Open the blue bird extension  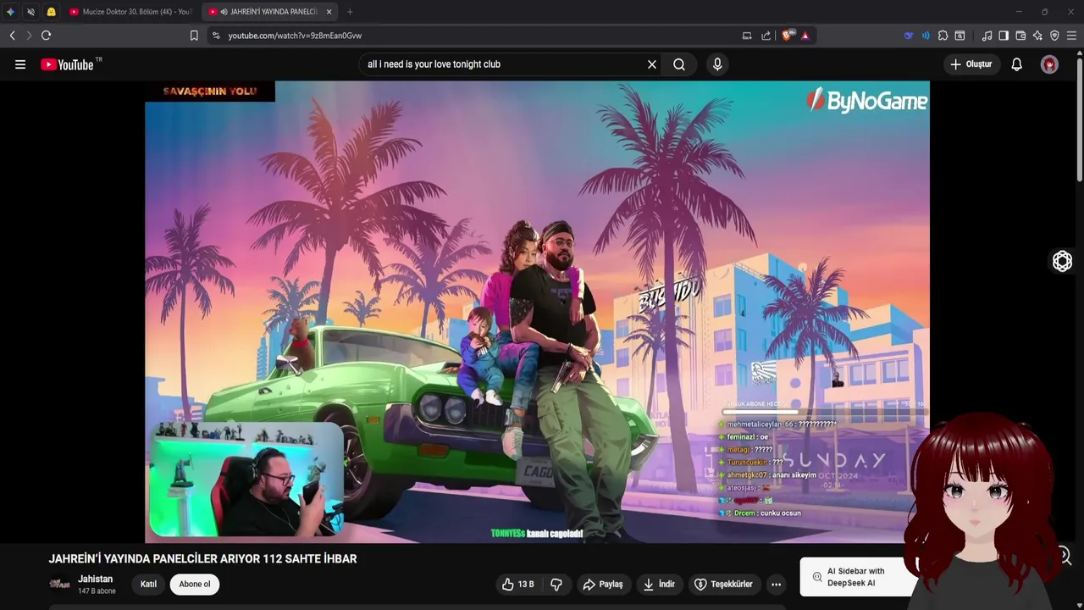(x=909, y=36)
